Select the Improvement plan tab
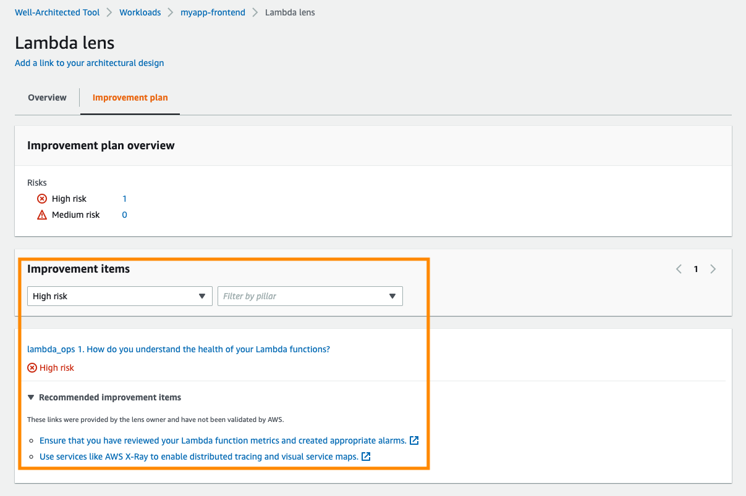Image resolution: width=746 pixels, height=496 pixels. click(130, 97)
